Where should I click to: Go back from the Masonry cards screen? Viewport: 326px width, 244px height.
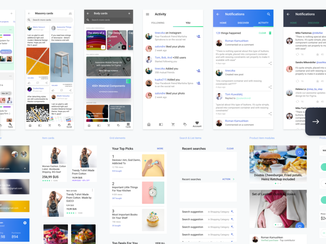point(29,13)
